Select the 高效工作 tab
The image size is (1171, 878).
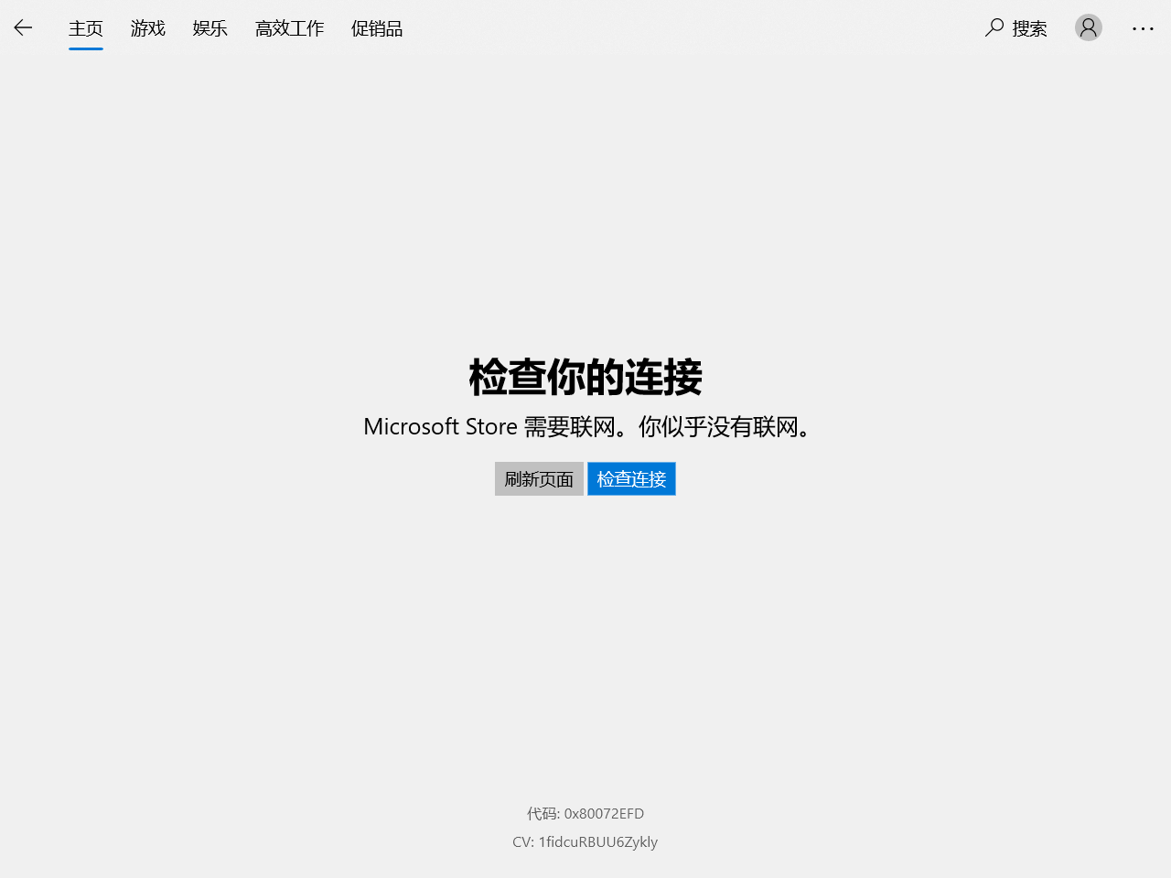coord(289,28)
